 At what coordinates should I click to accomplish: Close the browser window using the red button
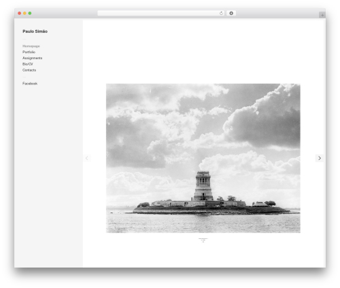[20, 13]
